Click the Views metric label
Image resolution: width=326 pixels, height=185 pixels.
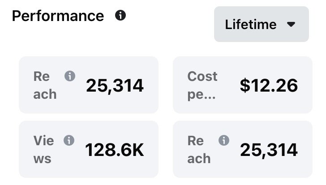click(x=43, y=149)
